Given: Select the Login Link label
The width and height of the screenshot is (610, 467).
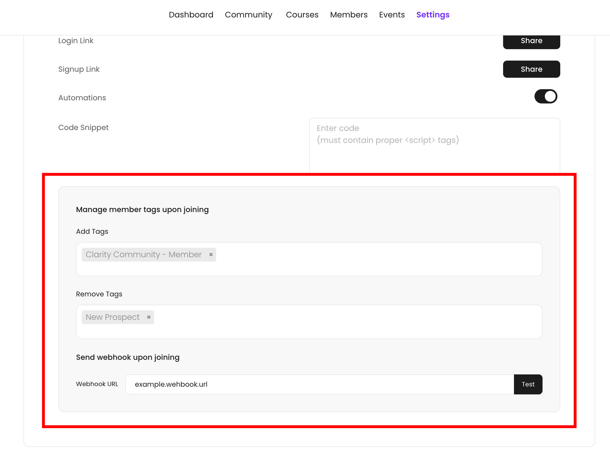Looking at the screenshot, I should 75,41.
